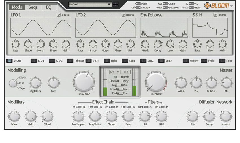Screen dimensions: 240x143
Task: Click the Out Gain knob
Action: [211, 83]
